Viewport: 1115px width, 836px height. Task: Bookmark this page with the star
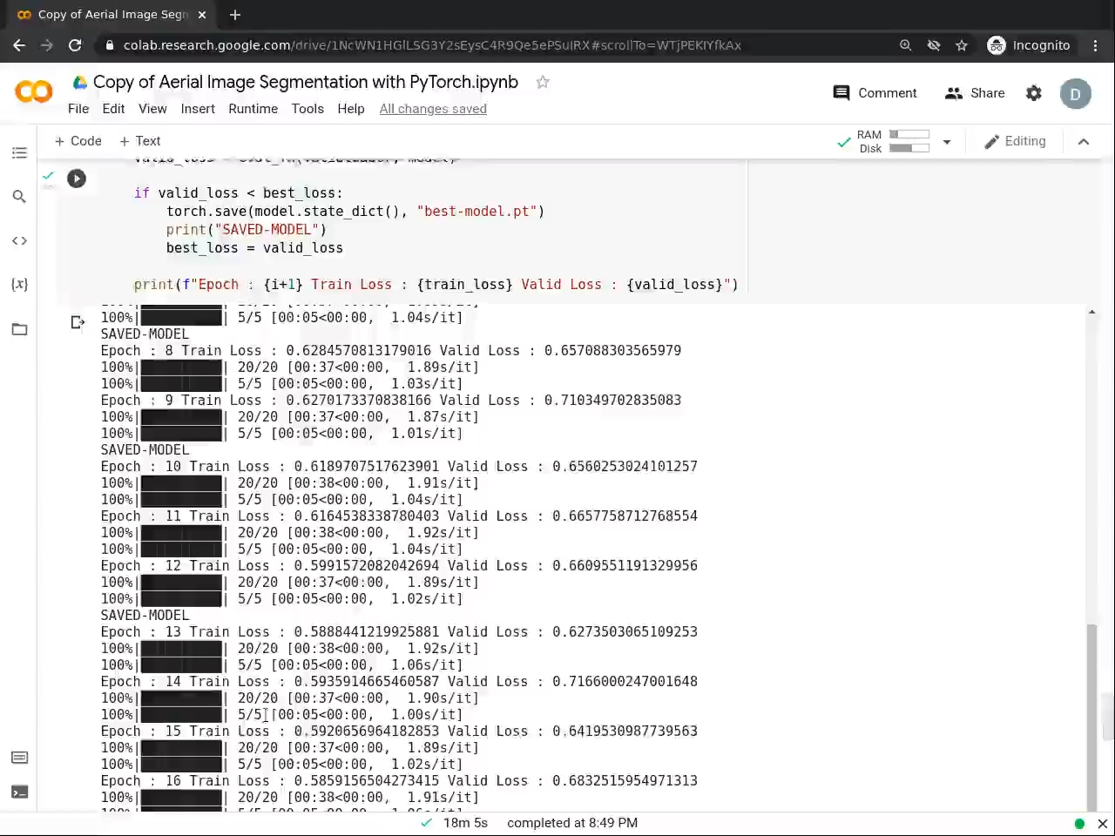[x=962, y=45]
